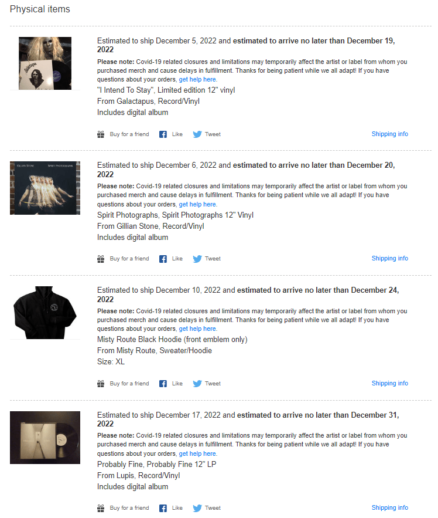The height and width of the screenshot is (518, 438).
Task: Open Shipping info for Gillian Stone record
Action: click(x=389, y=258)
